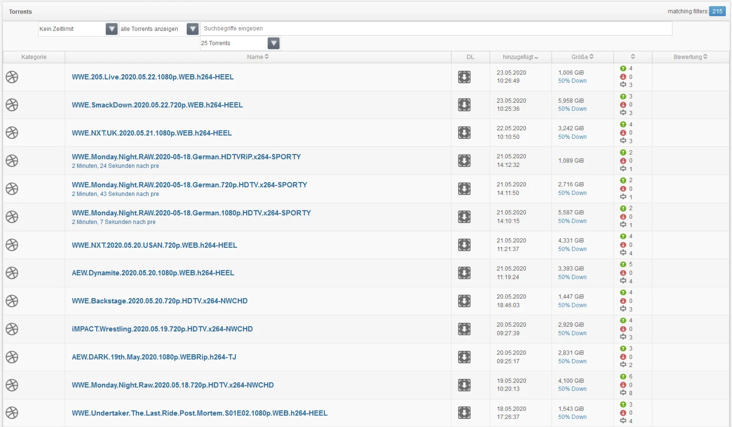Viewport: 732px width, 427px height.
Task: Open the 25 Torrents page-size dropdown
Action: point(273,43)
